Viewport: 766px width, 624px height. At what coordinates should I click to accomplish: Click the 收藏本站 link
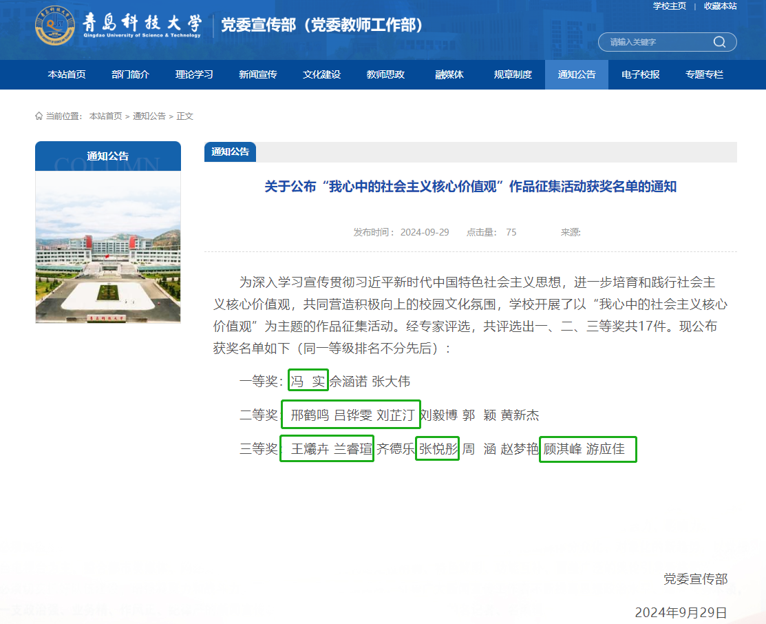pos(720,6)
